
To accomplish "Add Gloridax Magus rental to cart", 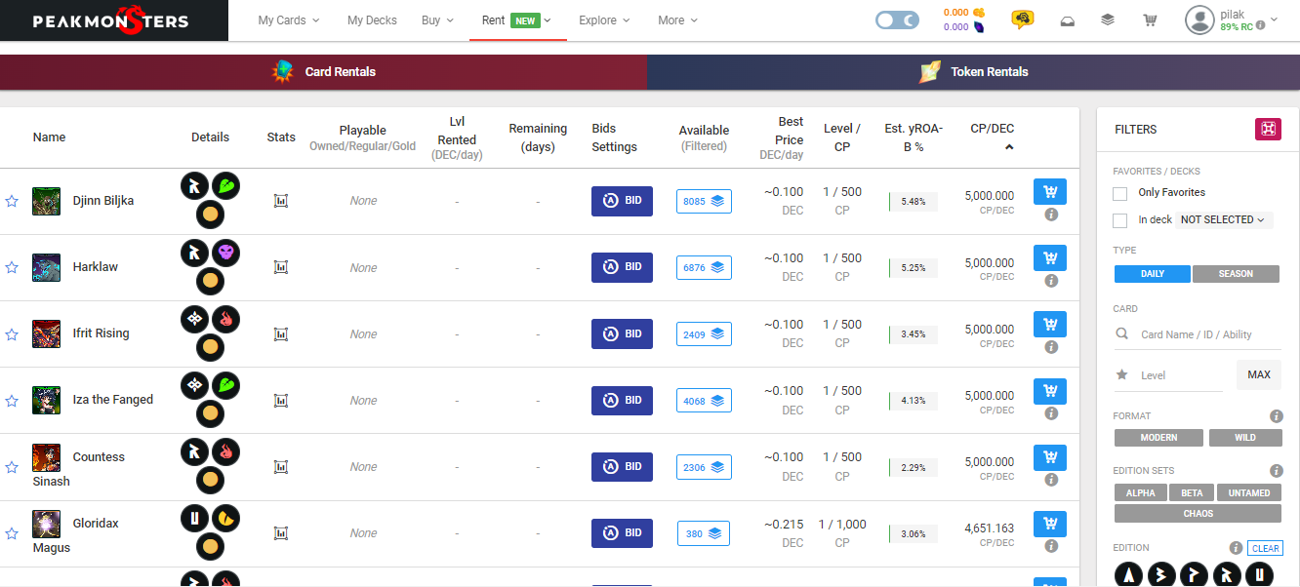I will [x=1050, y=524].
